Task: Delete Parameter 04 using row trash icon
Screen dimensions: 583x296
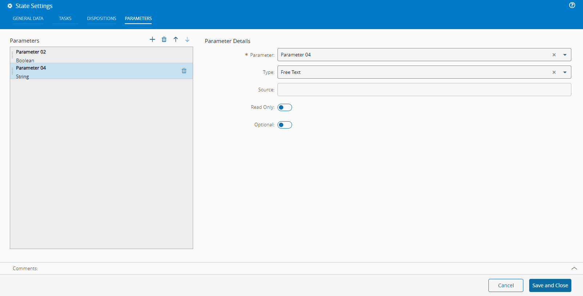Action: tap(184, 71)
